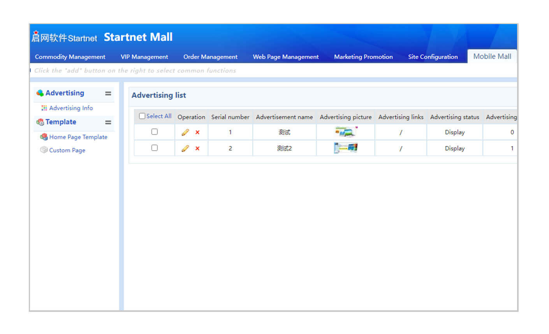This screenshot has width=549, height=334.
Task: Check the Select All checkbox
Action: coord(142,116)
